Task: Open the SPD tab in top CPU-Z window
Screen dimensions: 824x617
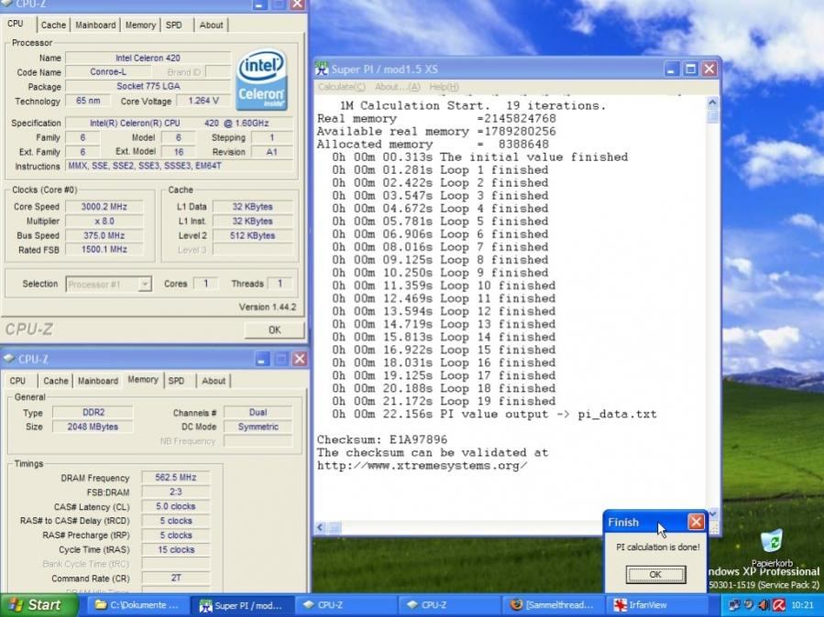Action: point(174,26)
